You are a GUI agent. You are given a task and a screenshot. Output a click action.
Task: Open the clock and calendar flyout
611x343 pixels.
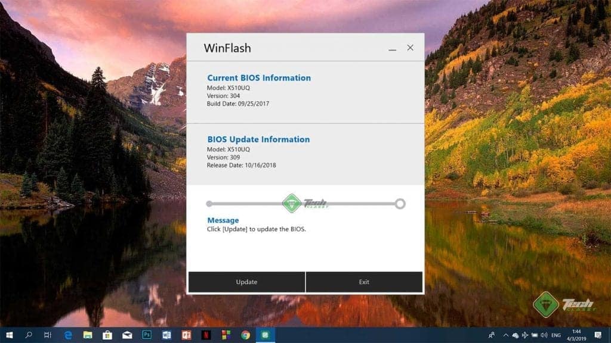pyautogui.click(x=577, y=335)
